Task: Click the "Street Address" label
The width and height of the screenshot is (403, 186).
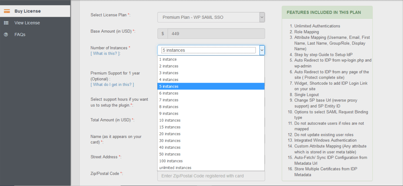Action: click(x=106, y=157)
